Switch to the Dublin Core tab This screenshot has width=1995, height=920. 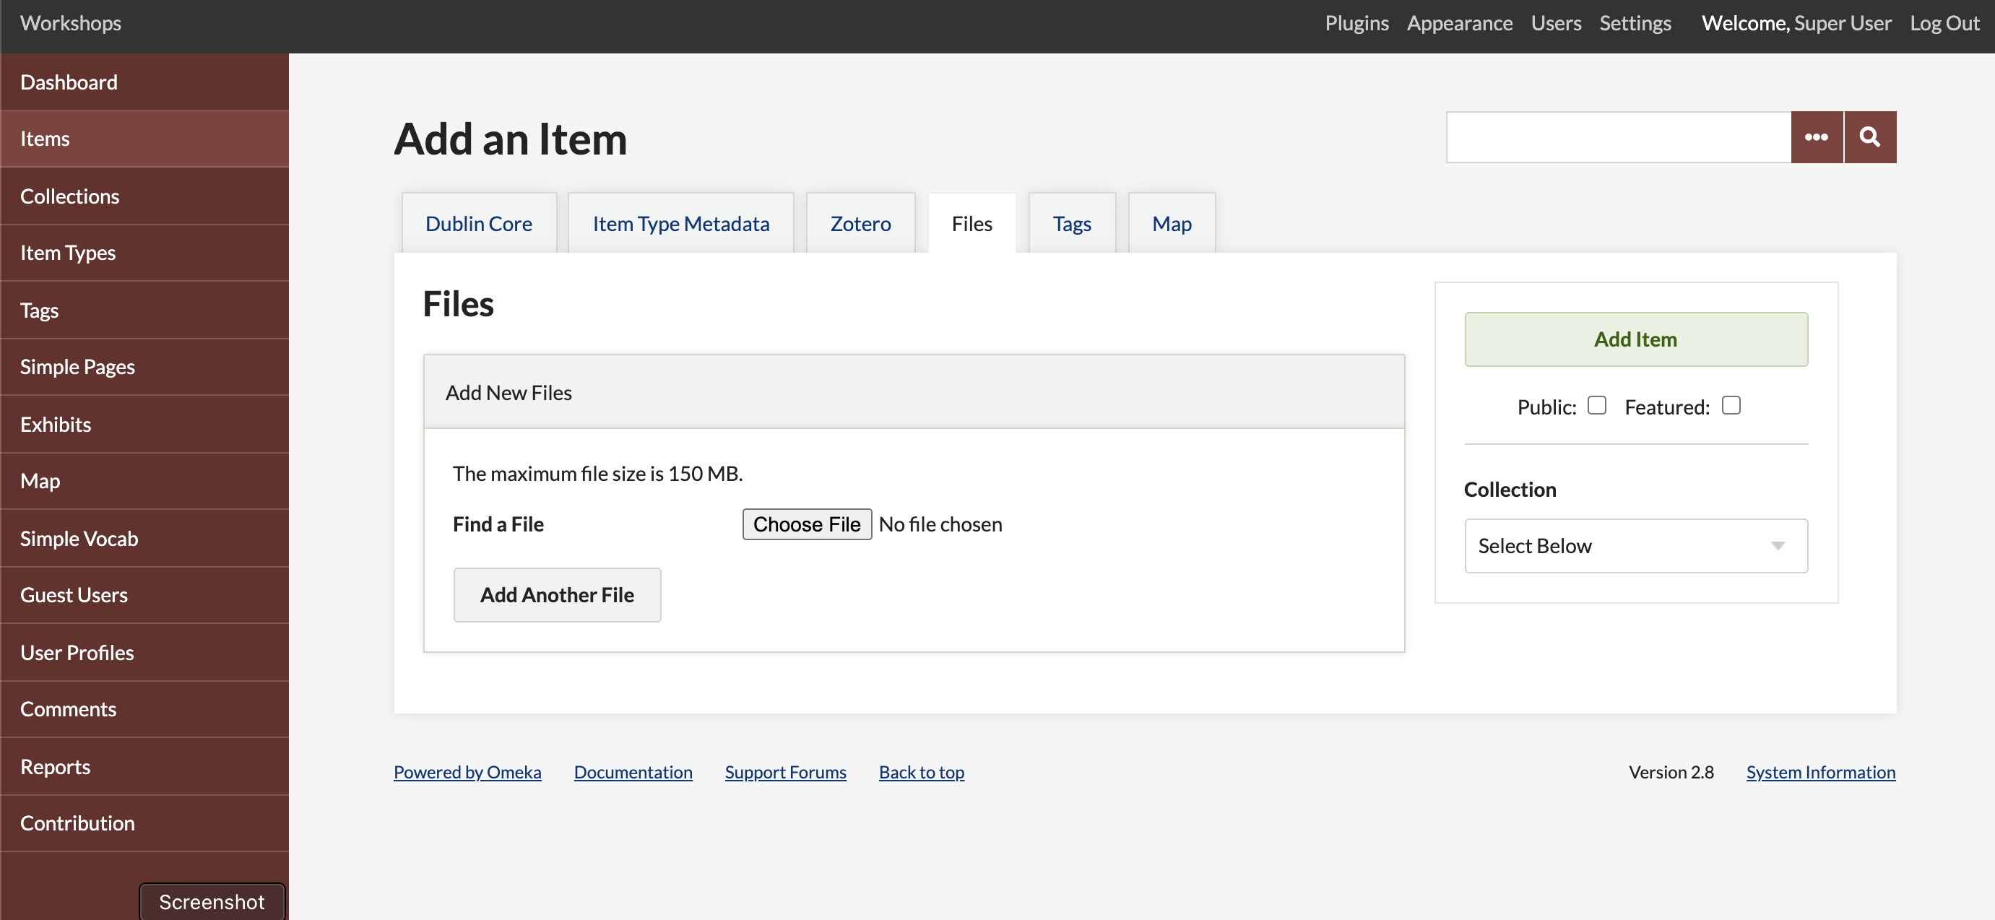click(480, 222)
